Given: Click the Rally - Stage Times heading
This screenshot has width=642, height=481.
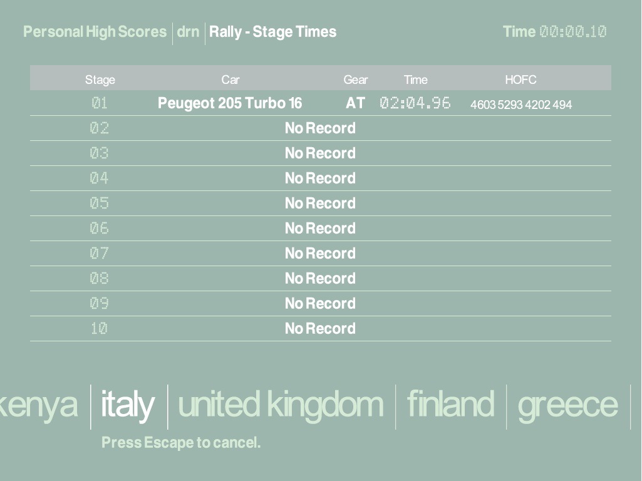Looking at the screenshot, I should point(272,32).
